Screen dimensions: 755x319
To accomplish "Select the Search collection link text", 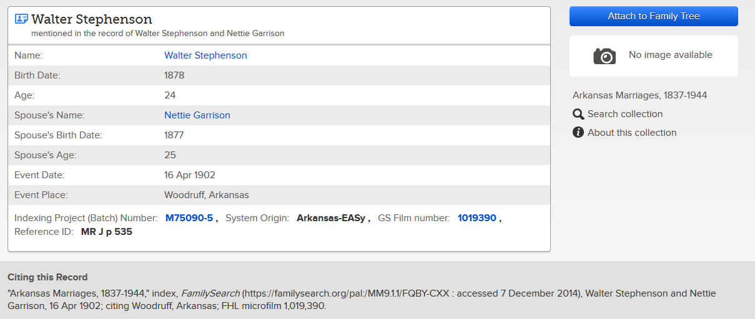I will click(625, 114).
